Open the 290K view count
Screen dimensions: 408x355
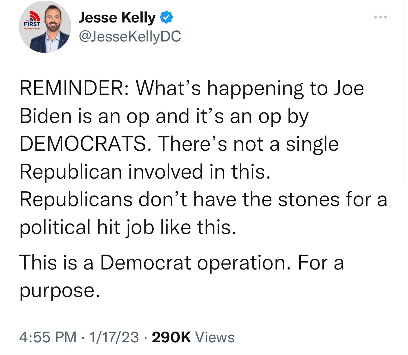171,337
